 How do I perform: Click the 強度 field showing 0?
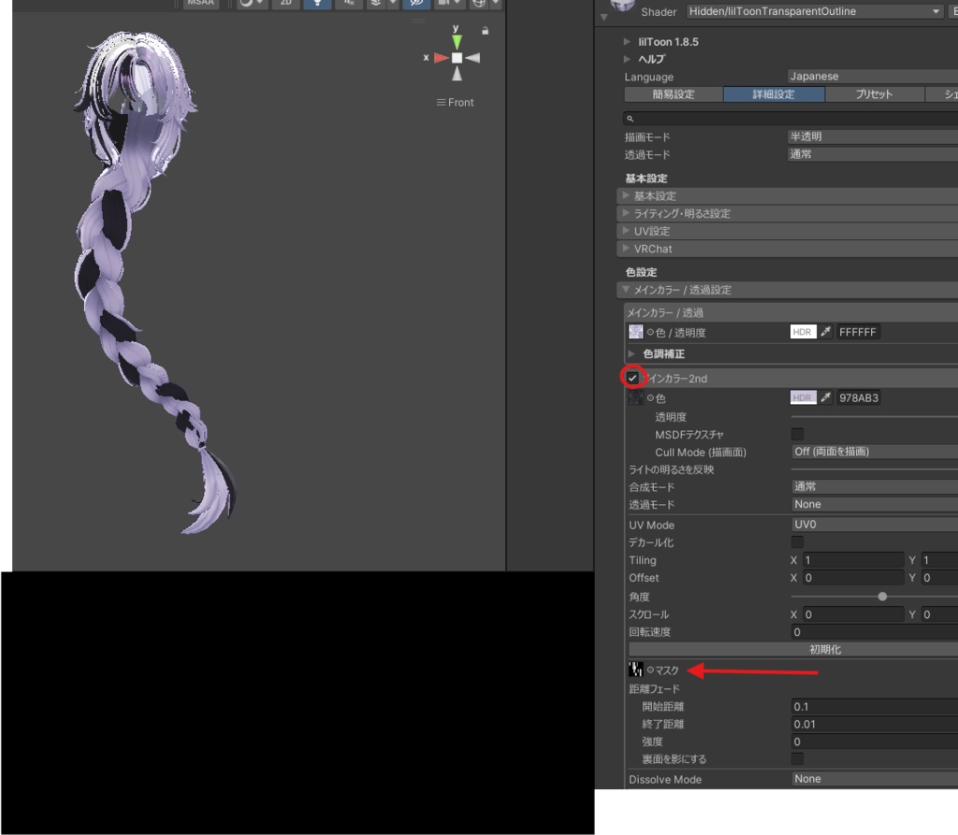pos(875,742)
